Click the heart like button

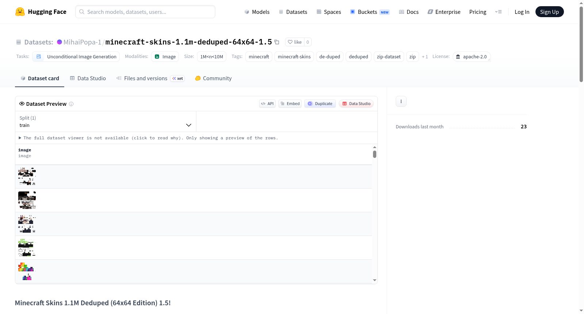[x=295, y=42]
